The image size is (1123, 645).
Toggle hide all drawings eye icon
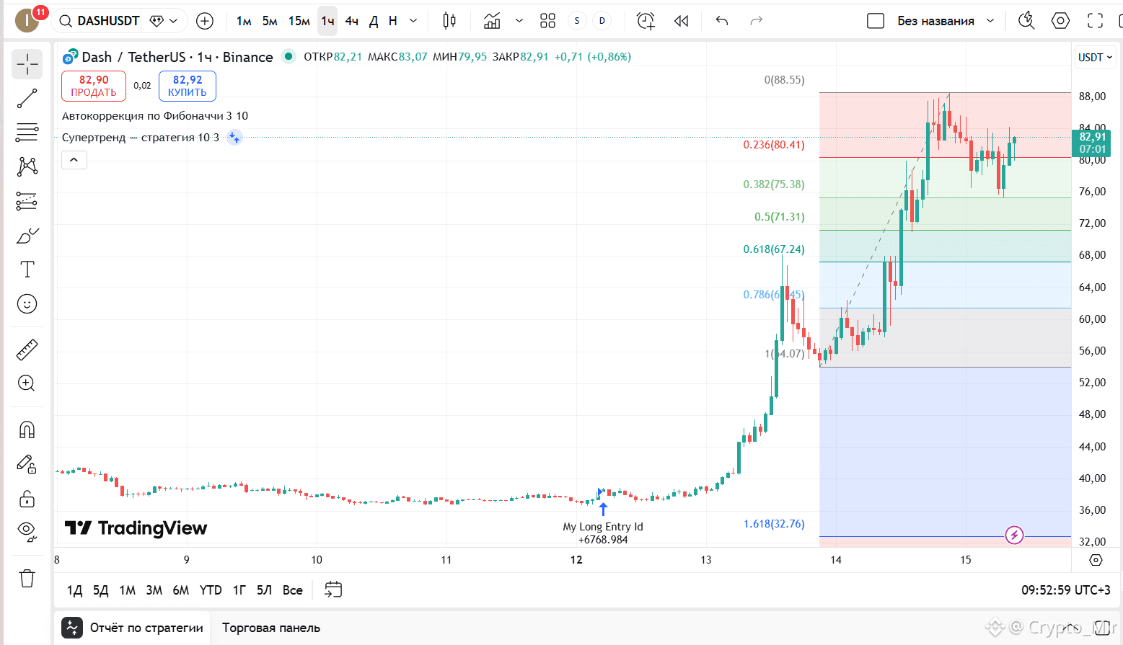coord(27,532)
